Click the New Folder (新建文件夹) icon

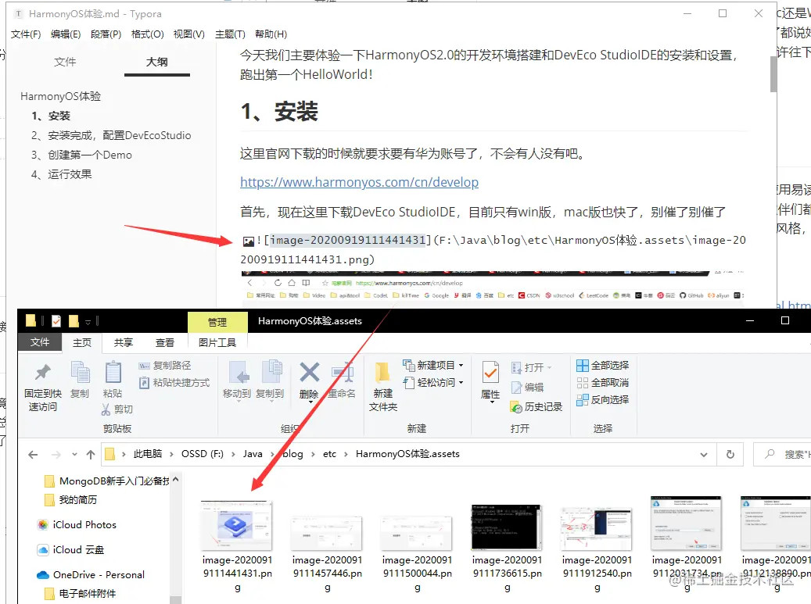[382, 372]
